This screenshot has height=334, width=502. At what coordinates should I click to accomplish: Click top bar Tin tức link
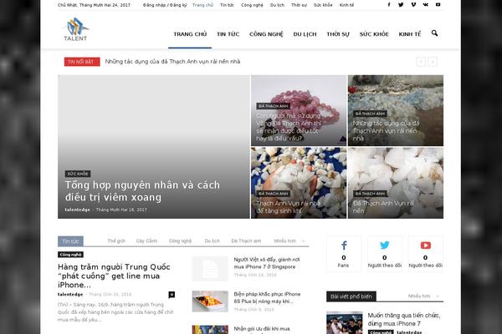pyautogui.click(x=227, y=5)
